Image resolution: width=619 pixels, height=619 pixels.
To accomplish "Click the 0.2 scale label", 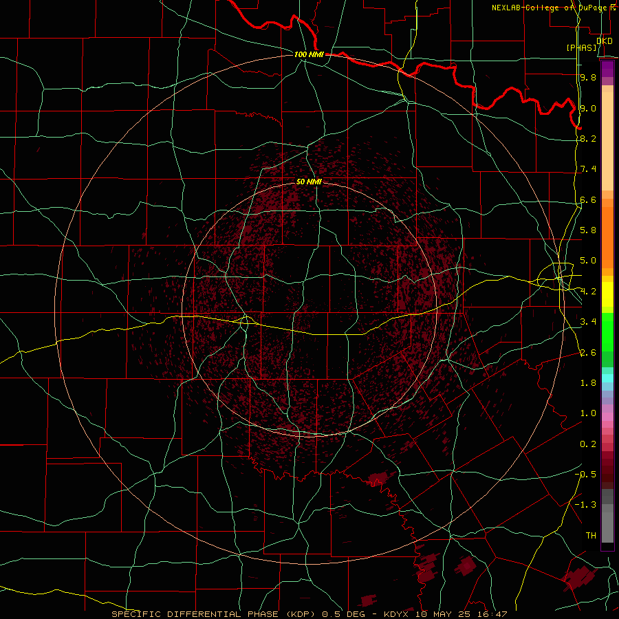I will 588,444.
